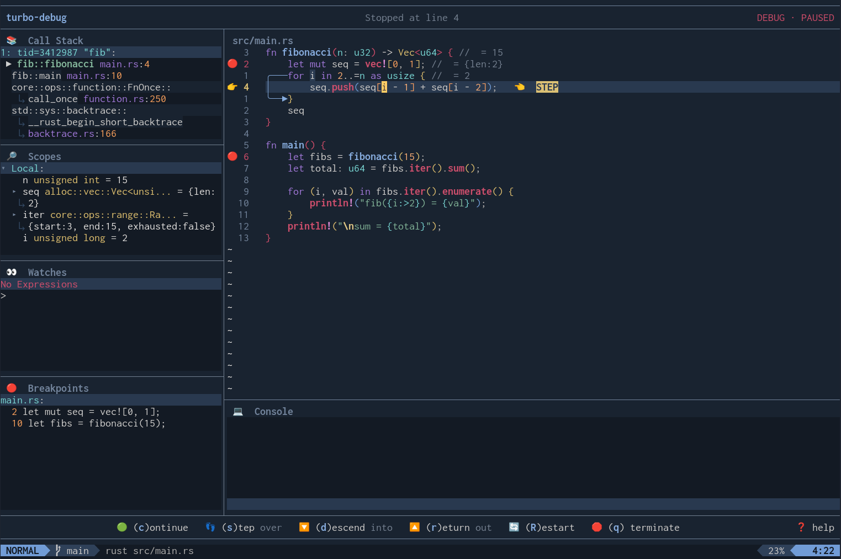This screenshot has height=559, width=841.
Task: Click the main branch name in statusline
Action: click(x=78, y=551)
